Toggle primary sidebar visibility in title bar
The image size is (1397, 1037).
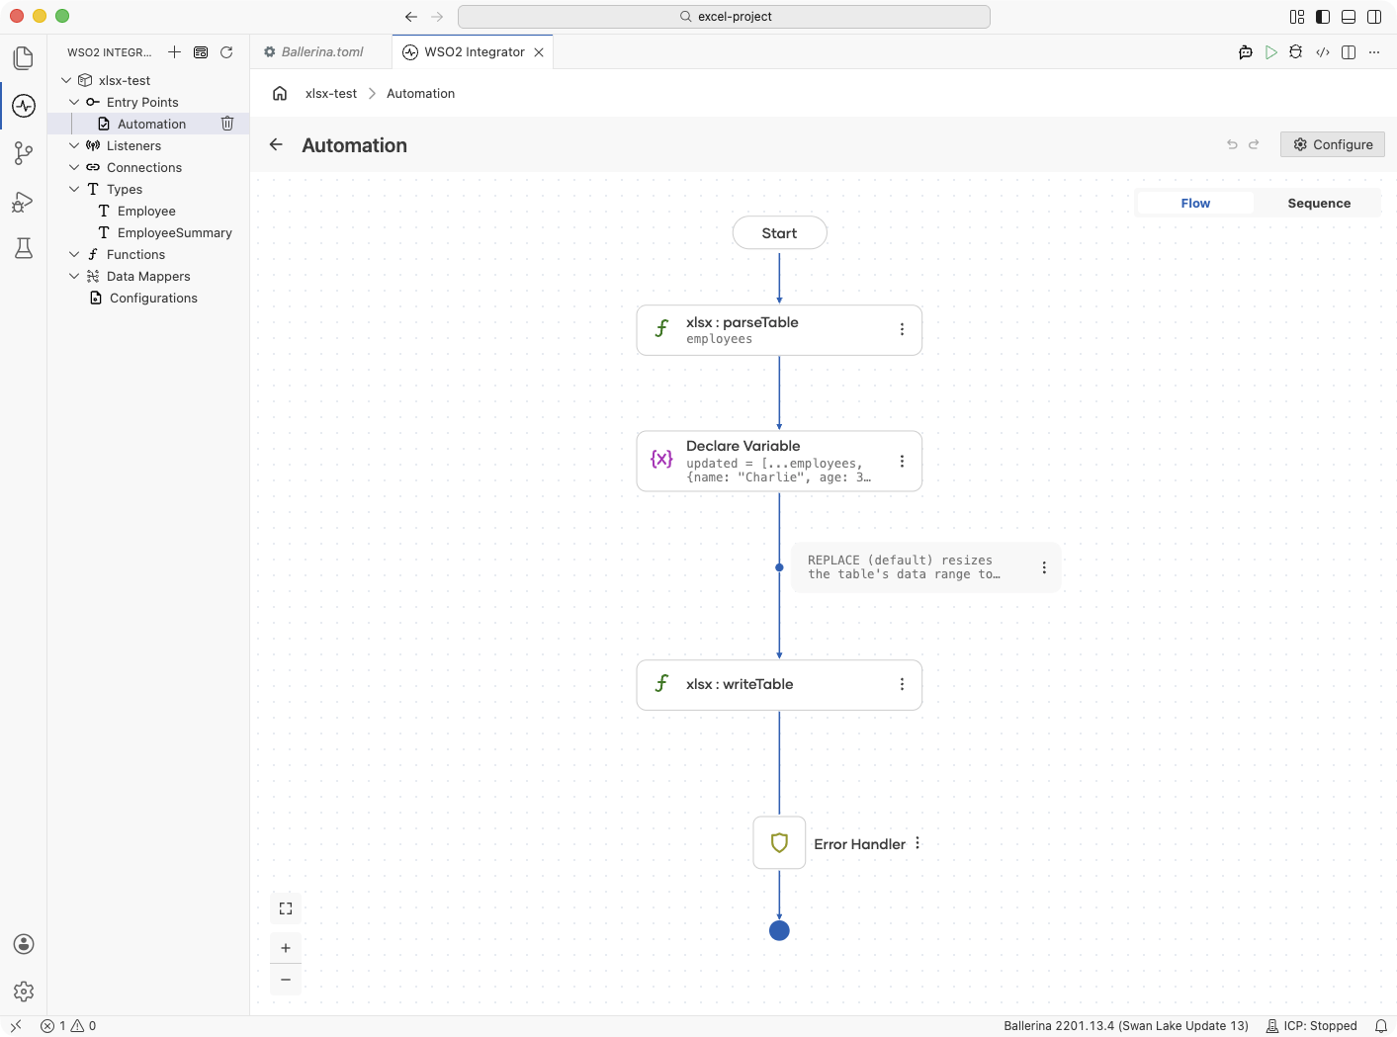pyautogui.click(x=1323, y=17)
